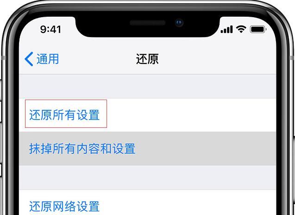Click the front camera lens in notch

point(179,23)
